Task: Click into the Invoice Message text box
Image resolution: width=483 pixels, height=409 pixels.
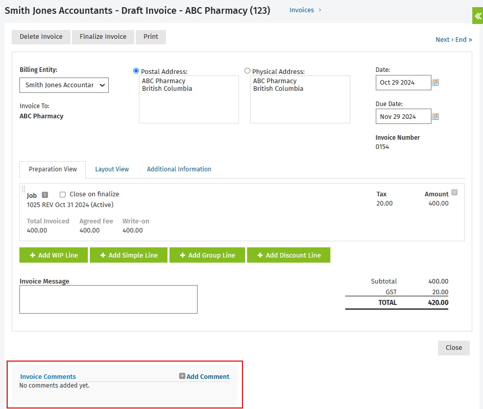Action: click(x=108, y=299)
